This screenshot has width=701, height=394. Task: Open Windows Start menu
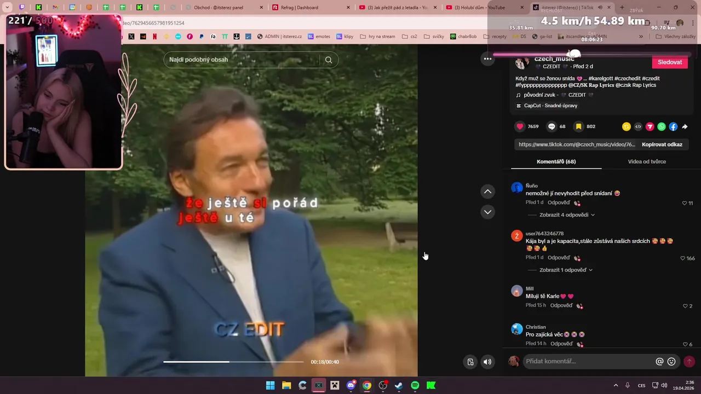click(x=271, y=385)
